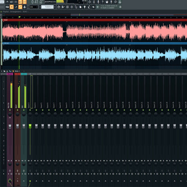Click BEAT in the breadcrumb title

(x=25, y=12)
